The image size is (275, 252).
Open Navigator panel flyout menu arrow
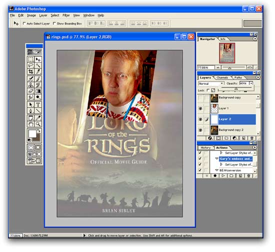coord(255,39)
